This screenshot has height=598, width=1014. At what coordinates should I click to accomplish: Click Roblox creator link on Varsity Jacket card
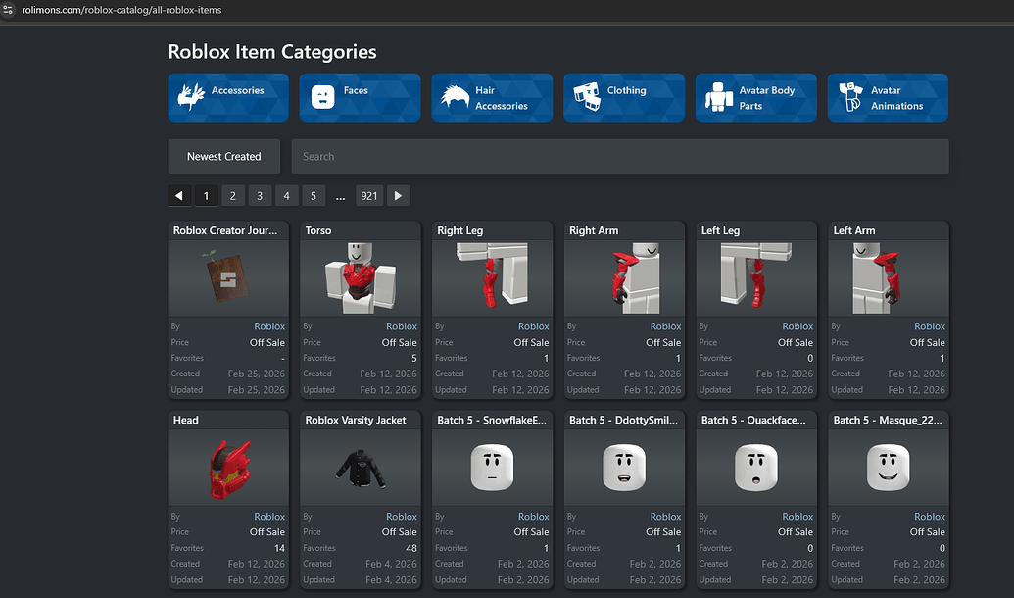402,517
